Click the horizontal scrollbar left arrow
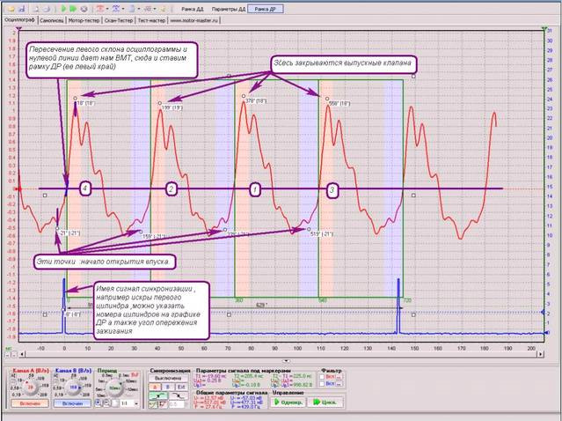 coord(23,354)
